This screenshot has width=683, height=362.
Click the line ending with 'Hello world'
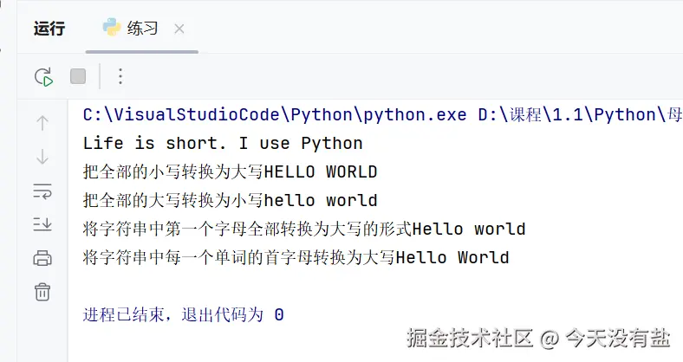click(x=303, y=229)
